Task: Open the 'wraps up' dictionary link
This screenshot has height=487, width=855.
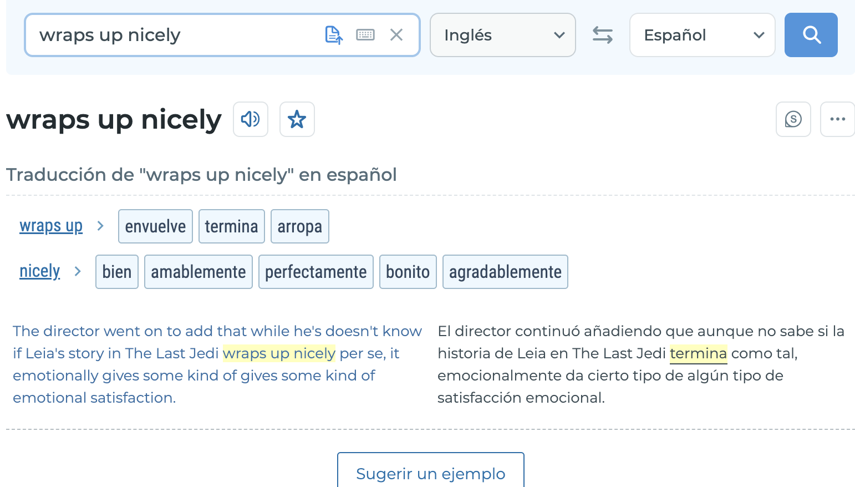Action: coord(51,226)
